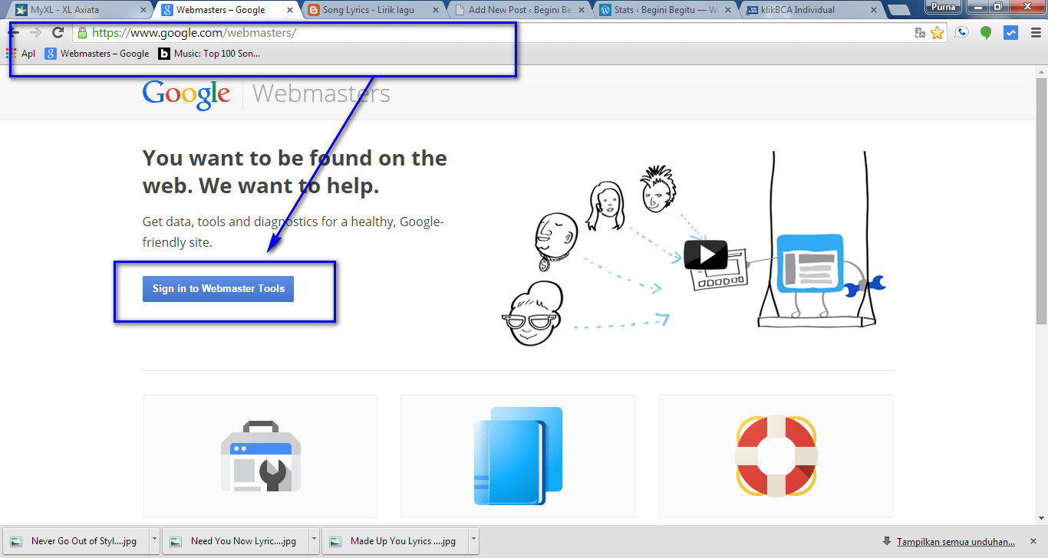Close the Add New Post tab

click(580, 11)
